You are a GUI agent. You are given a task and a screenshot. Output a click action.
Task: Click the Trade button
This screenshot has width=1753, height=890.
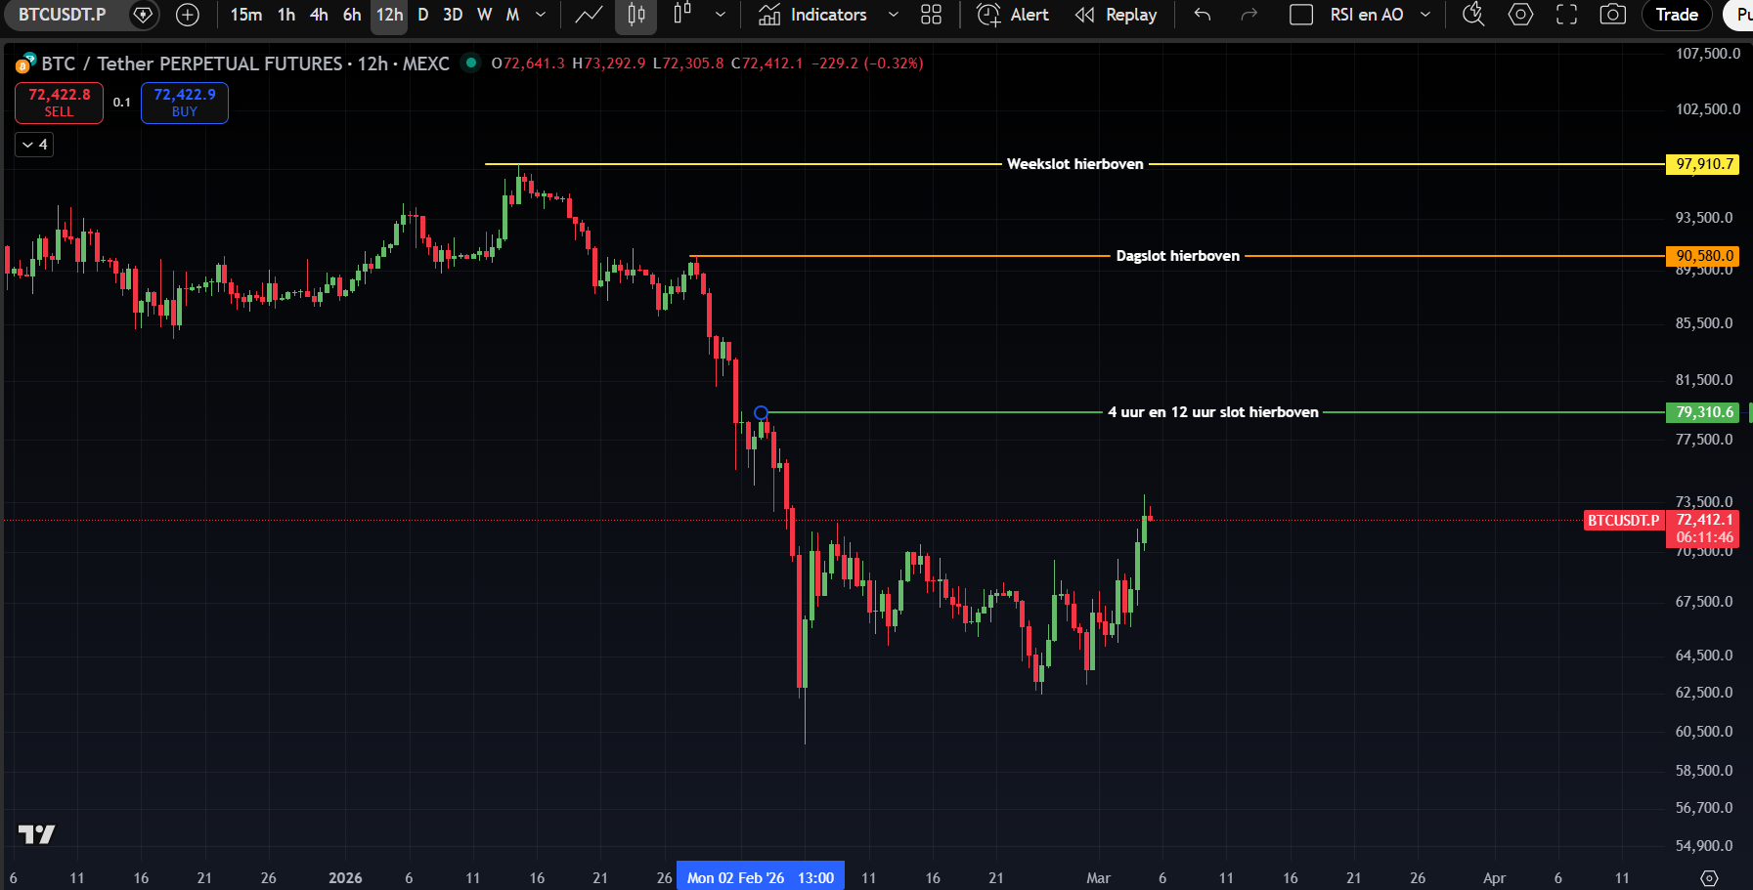[1677, 15]
